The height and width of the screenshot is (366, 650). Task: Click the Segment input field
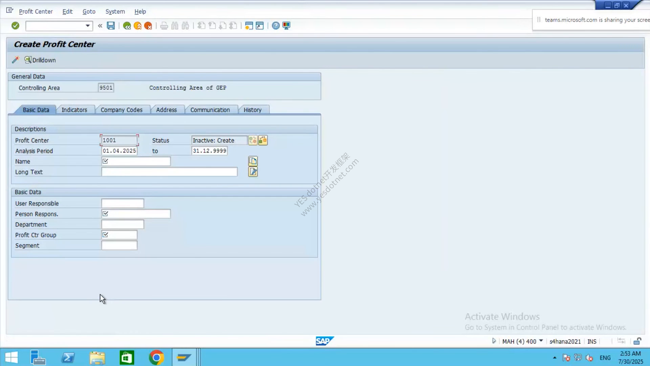(x=119, y=245)
